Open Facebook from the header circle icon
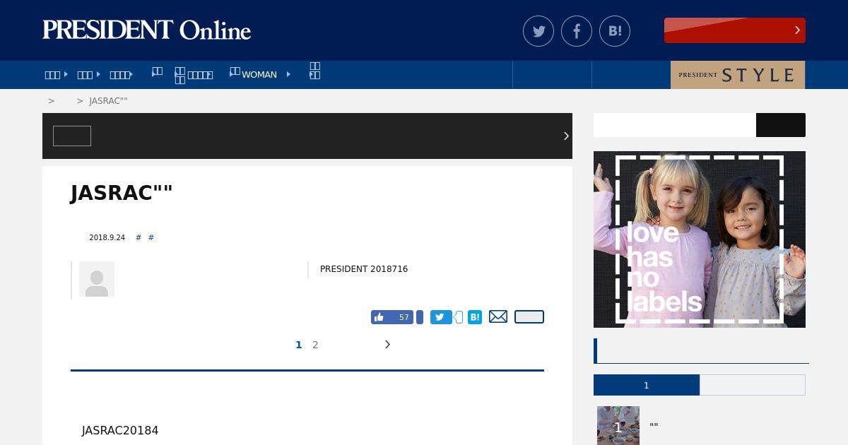This screenshot has width=848, height=445. 577,31
